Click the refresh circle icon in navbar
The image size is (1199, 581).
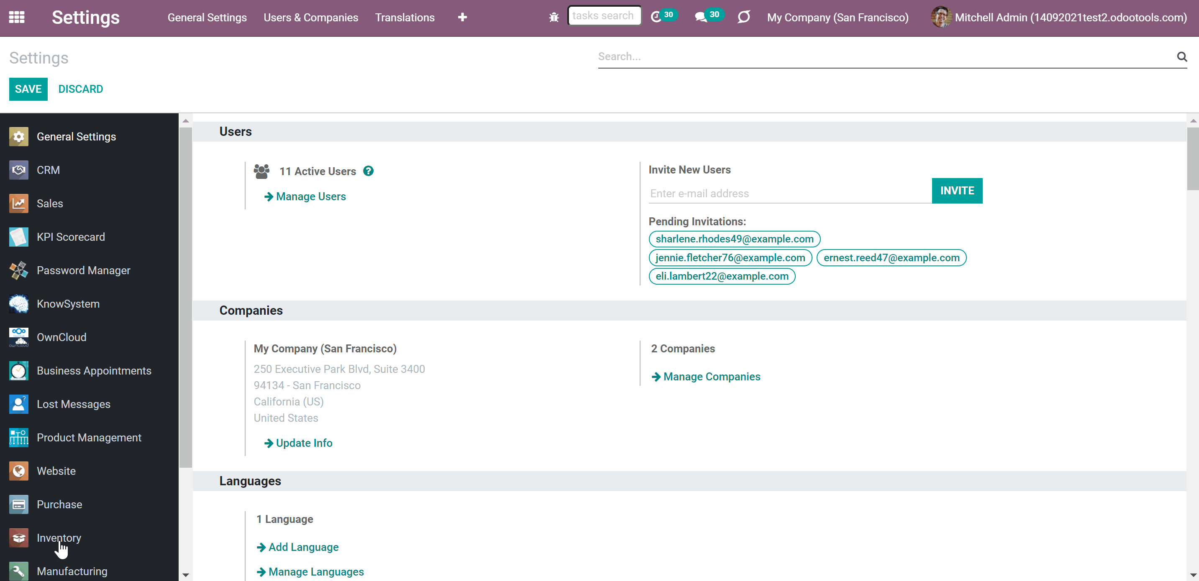click(x=744, y=17)
